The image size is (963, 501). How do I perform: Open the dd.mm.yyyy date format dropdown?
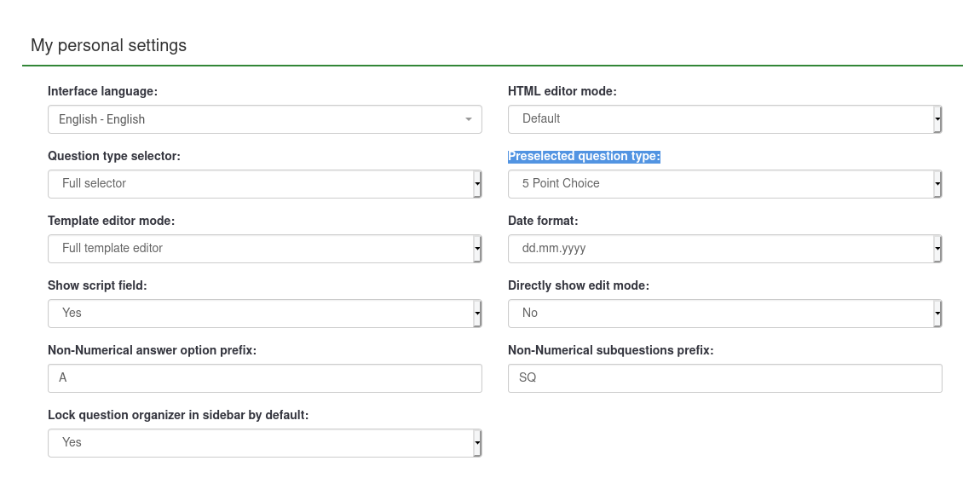[x=724, y=249]
